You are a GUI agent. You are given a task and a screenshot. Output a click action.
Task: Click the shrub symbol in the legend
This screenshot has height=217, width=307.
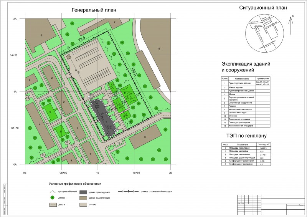53,192
